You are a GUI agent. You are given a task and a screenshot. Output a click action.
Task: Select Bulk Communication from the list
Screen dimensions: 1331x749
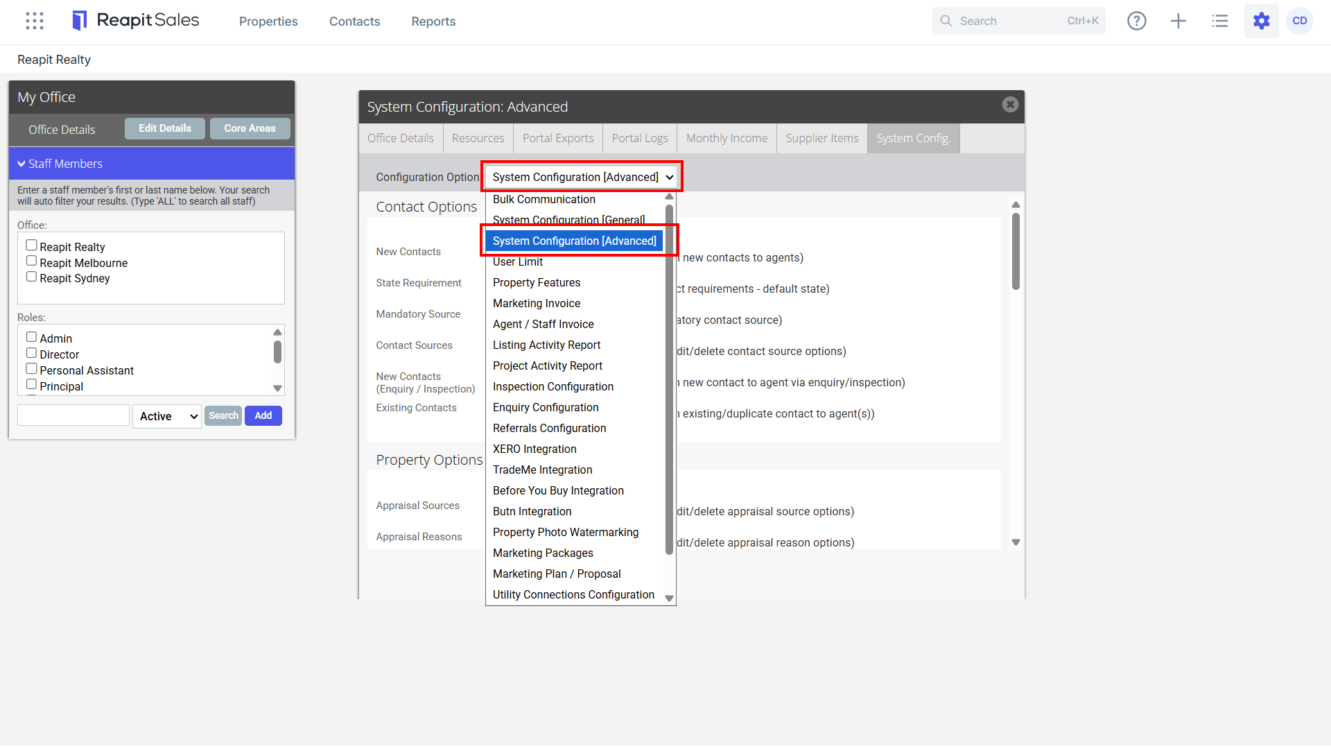coord(575,199)
